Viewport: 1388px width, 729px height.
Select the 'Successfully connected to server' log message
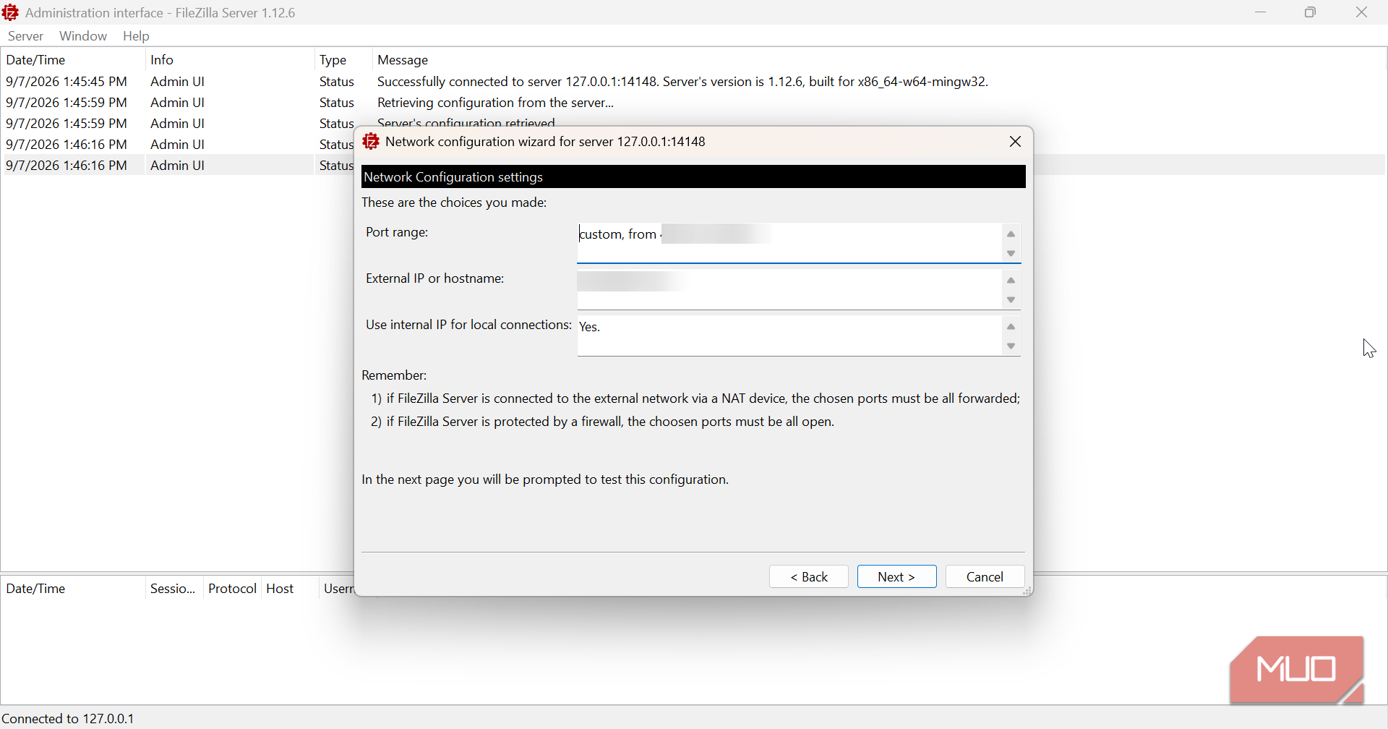pyautogui.click(x=682, y=82)
